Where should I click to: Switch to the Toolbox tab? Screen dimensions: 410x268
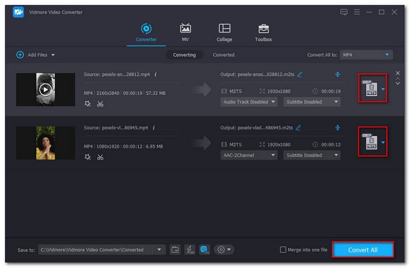263,33
